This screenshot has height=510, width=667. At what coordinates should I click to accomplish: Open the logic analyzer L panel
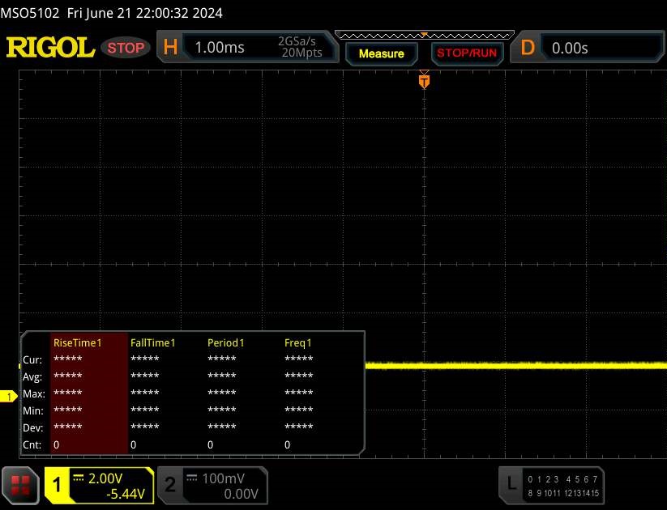tap(551, 486)
